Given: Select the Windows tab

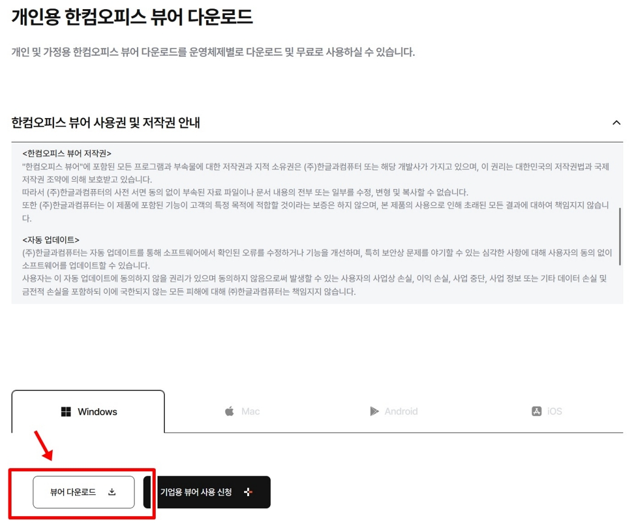Looking at the screenshot, I should 88,412.
